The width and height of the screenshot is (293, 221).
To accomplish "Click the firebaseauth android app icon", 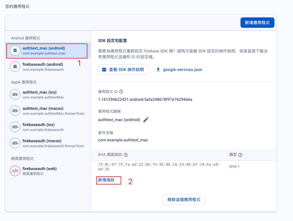I will click(x=15, y=67).
